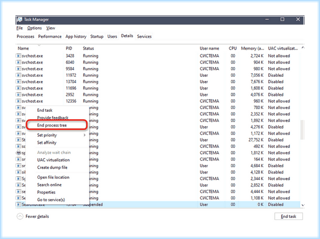This screenshot has height=239, width=320.
Task: Sort by the Memory column header
Action: click(252, 48)
